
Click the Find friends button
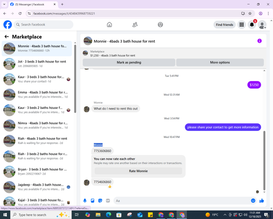point(224,25)
